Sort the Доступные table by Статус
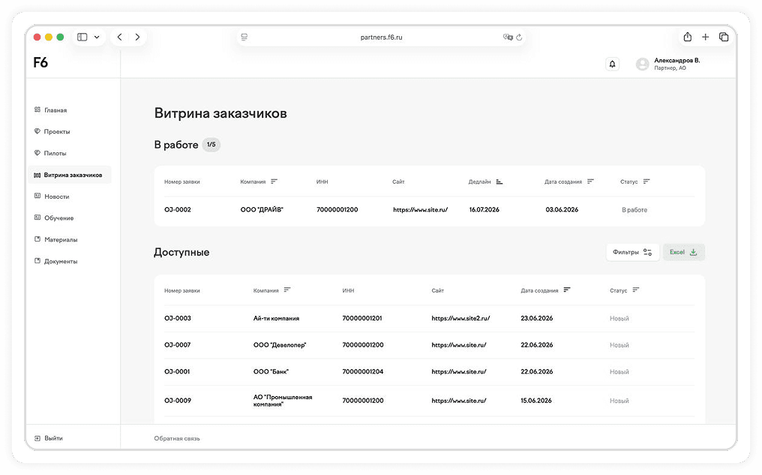This screenshot has width=762, height=475. coord(636,290)
